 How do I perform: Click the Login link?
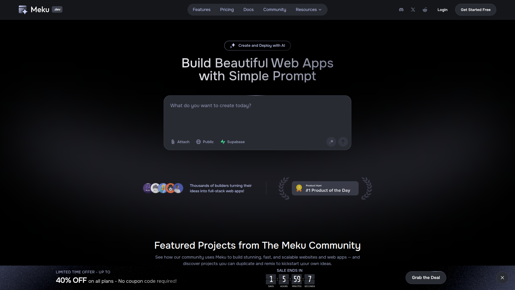[x=442, y=10]
